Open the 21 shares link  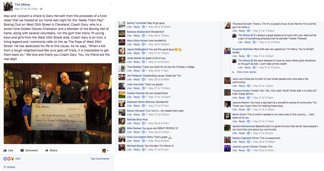coord(9,167)
